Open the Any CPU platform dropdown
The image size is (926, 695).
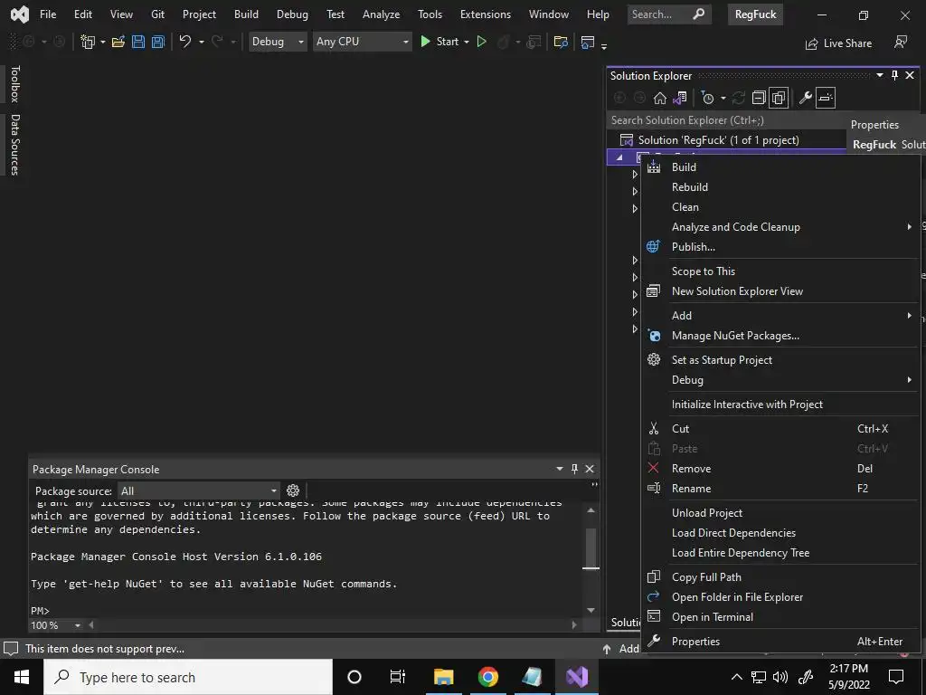coord(362,42)
